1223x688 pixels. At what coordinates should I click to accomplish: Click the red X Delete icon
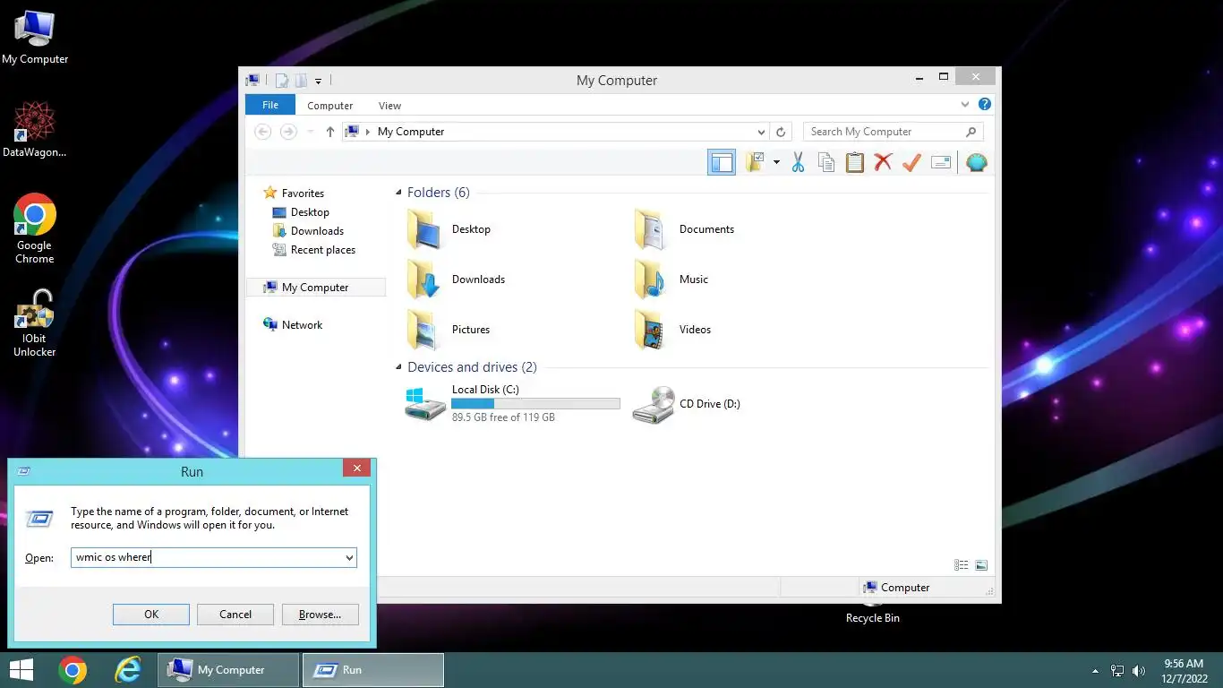click(x=883, y=162)
